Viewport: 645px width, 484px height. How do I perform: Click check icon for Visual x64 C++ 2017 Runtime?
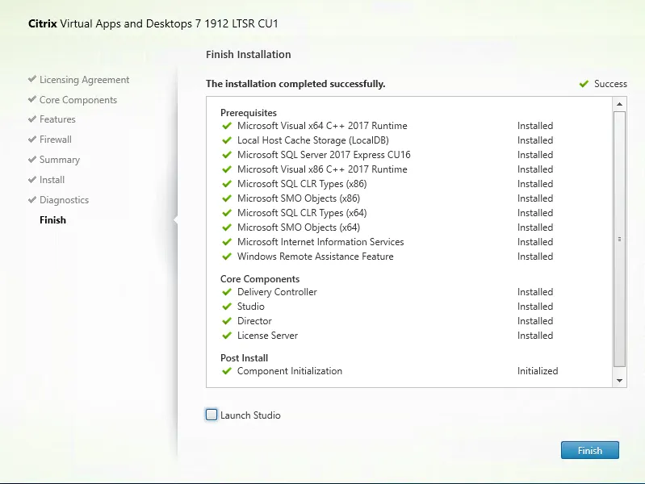click(227, 126)
